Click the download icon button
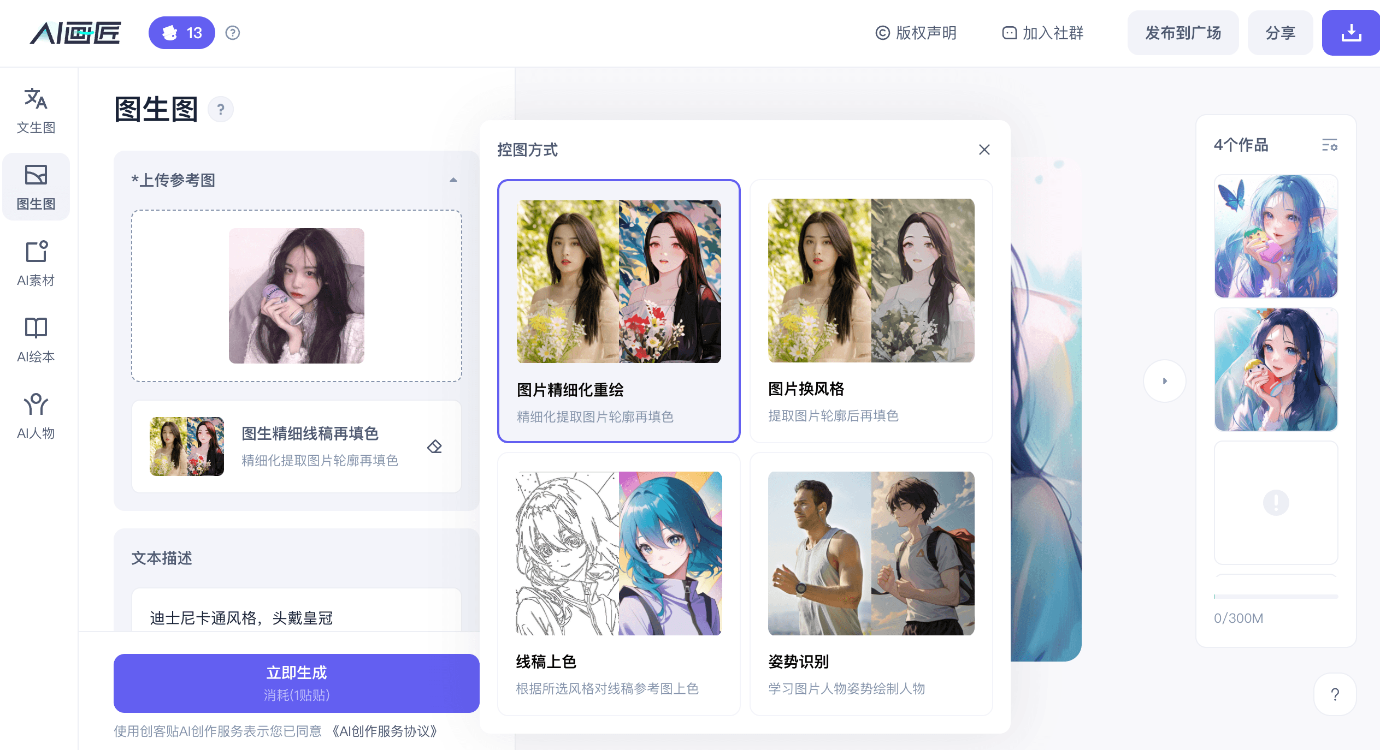 1351,33
